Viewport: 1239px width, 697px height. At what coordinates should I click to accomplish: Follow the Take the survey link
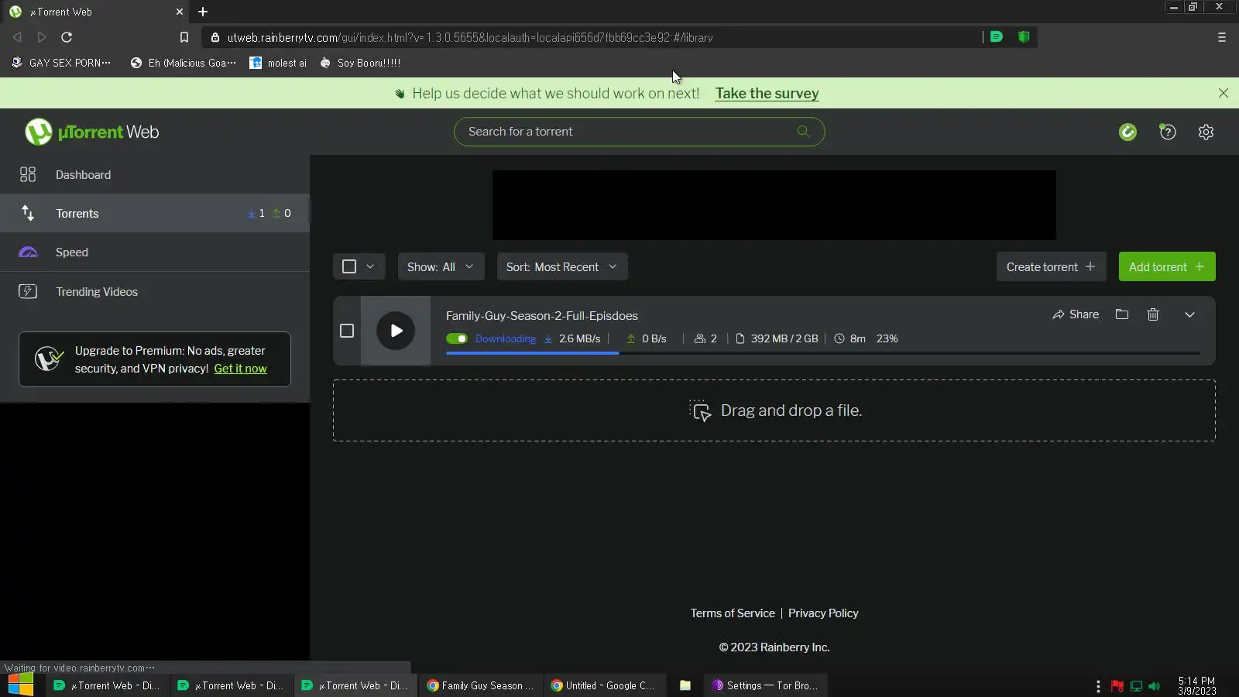coord(767,93)
